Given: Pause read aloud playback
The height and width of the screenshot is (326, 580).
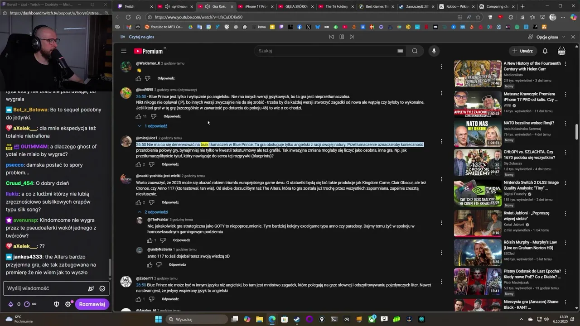Looking at the screenshot, I should pos(342,37).
